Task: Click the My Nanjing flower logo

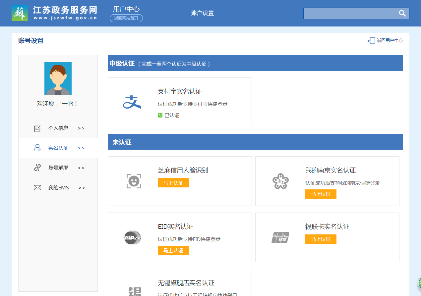Action: click(280, 181)
